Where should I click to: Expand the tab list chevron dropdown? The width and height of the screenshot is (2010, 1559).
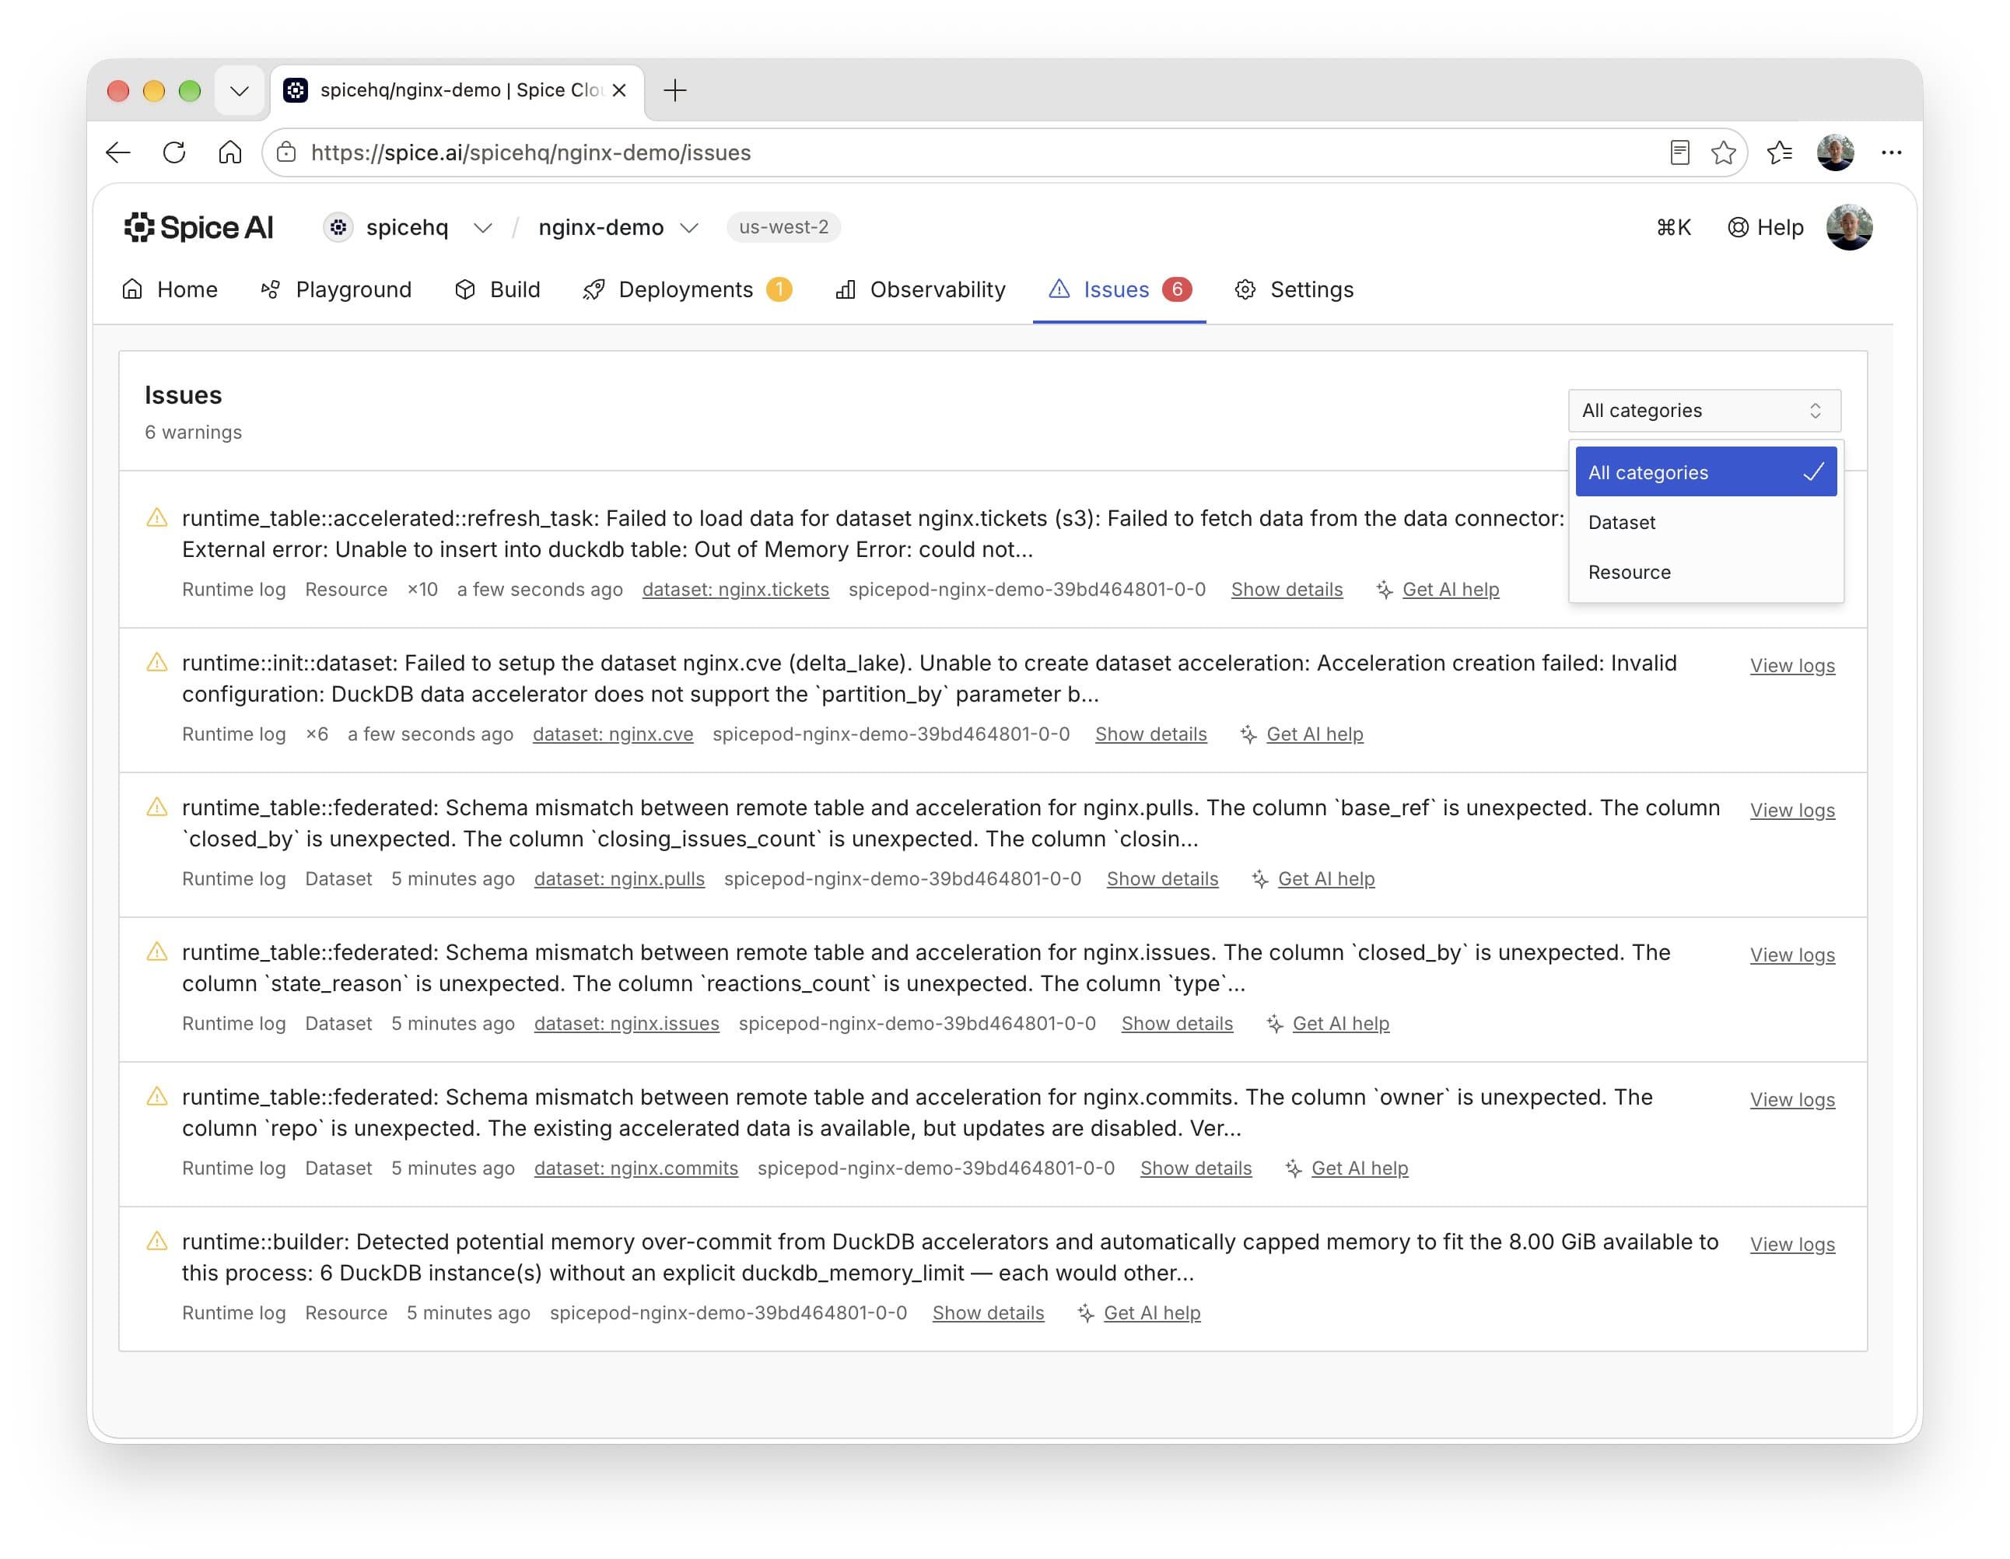(x=240, y=90)
